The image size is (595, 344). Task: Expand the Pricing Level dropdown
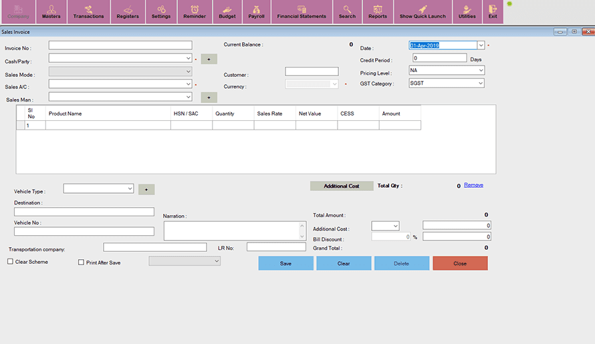point(481,70)
